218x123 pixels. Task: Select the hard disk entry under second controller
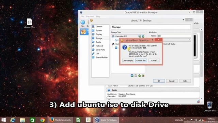tap(116, 48)
